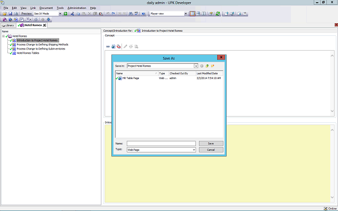Select the vertical split layout icon
The image size is (338, 211).
pos(204,14)
